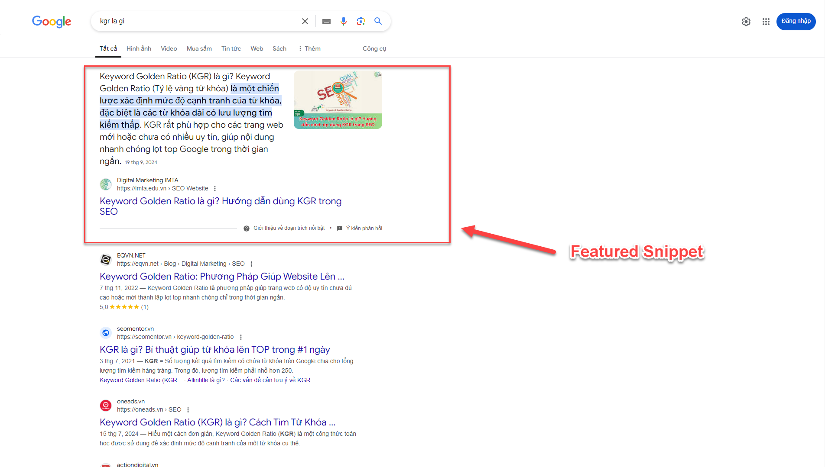Open quick settings gear icon
Image resolution: width=825 pixels, height=467 pixels.
(746, 22)
